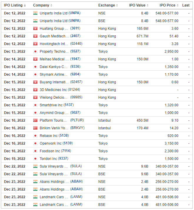Sort by the IPO Value column arrows
194x210 pixels.
tap(147, 5)
